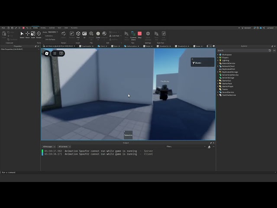The height and width of the screenshot is (208, 277).
Task: Activate the Rotate tool
Action: pos(39,35)
